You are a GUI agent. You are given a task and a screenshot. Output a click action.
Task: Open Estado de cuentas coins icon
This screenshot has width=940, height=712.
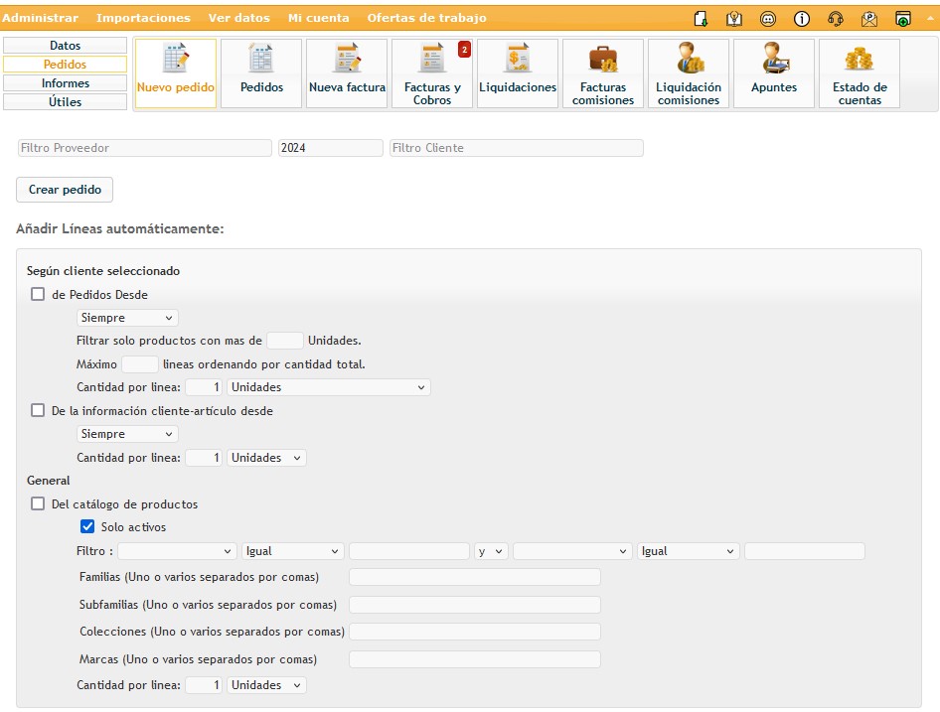[x=860, y=73]
